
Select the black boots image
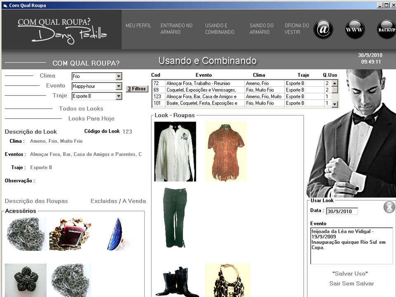tap(176, 281)
